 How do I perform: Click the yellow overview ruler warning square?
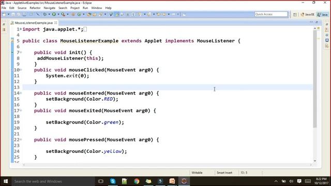click(x=319, y=28)
